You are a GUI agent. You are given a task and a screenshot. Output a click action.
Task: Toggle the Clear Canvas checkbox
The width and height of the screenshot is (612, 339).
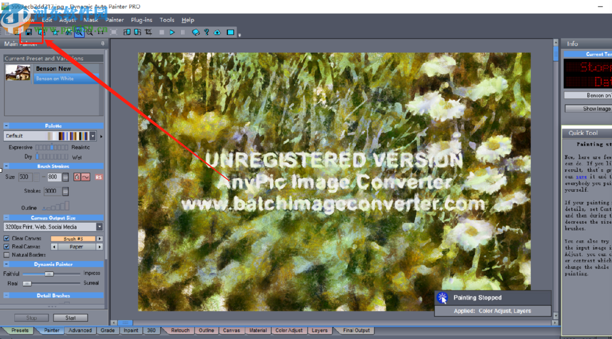(x=7, y=238)
